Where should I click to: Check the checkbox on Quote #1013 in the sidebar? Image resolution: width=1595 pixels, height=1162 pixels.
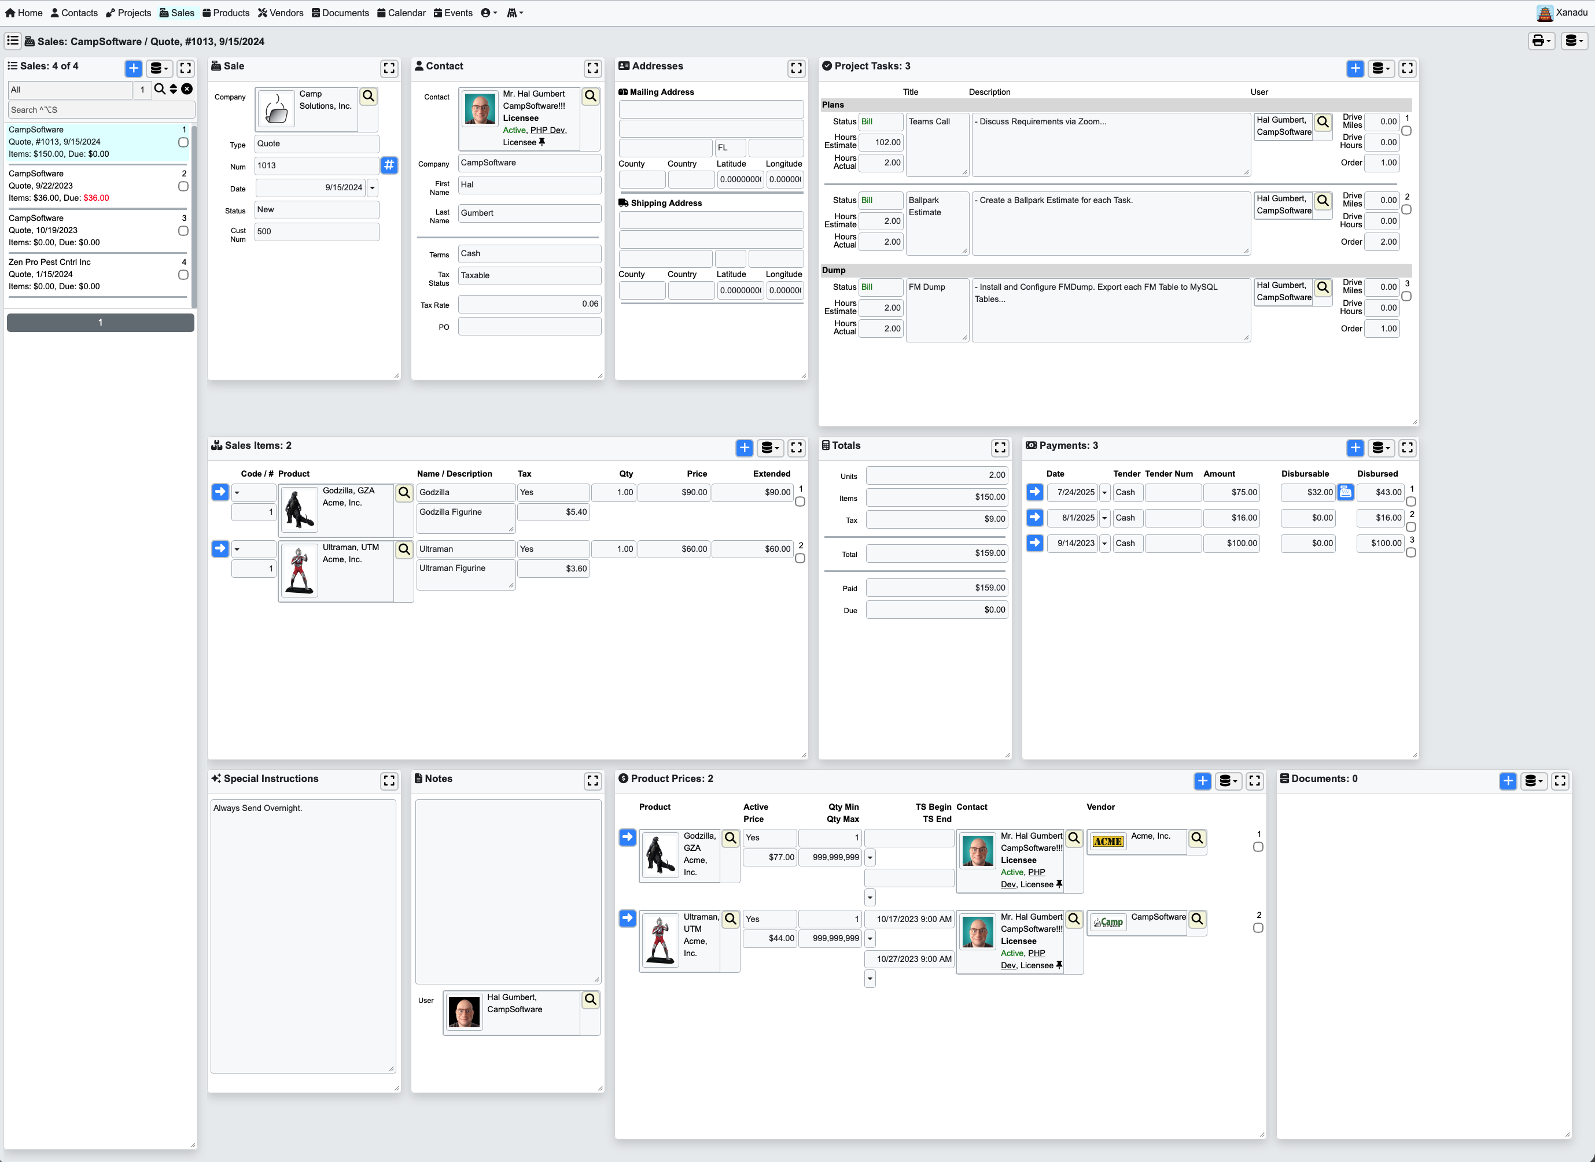click(x=183, y=142)
